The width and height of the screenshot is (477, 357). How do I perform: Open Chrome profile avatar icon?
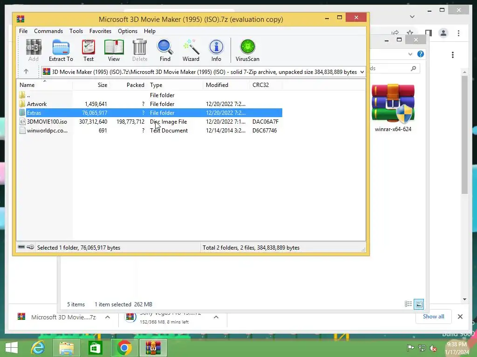click(443, 33)
